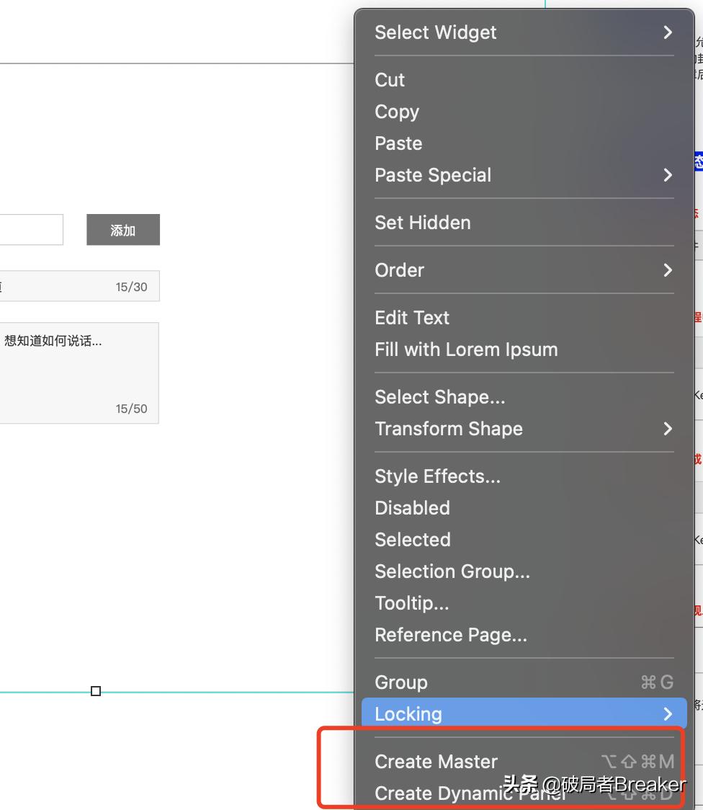This screenshot has width=703, height=810.
Task: Expand the highlighted Locking submenu
Action: pos(668,714)
